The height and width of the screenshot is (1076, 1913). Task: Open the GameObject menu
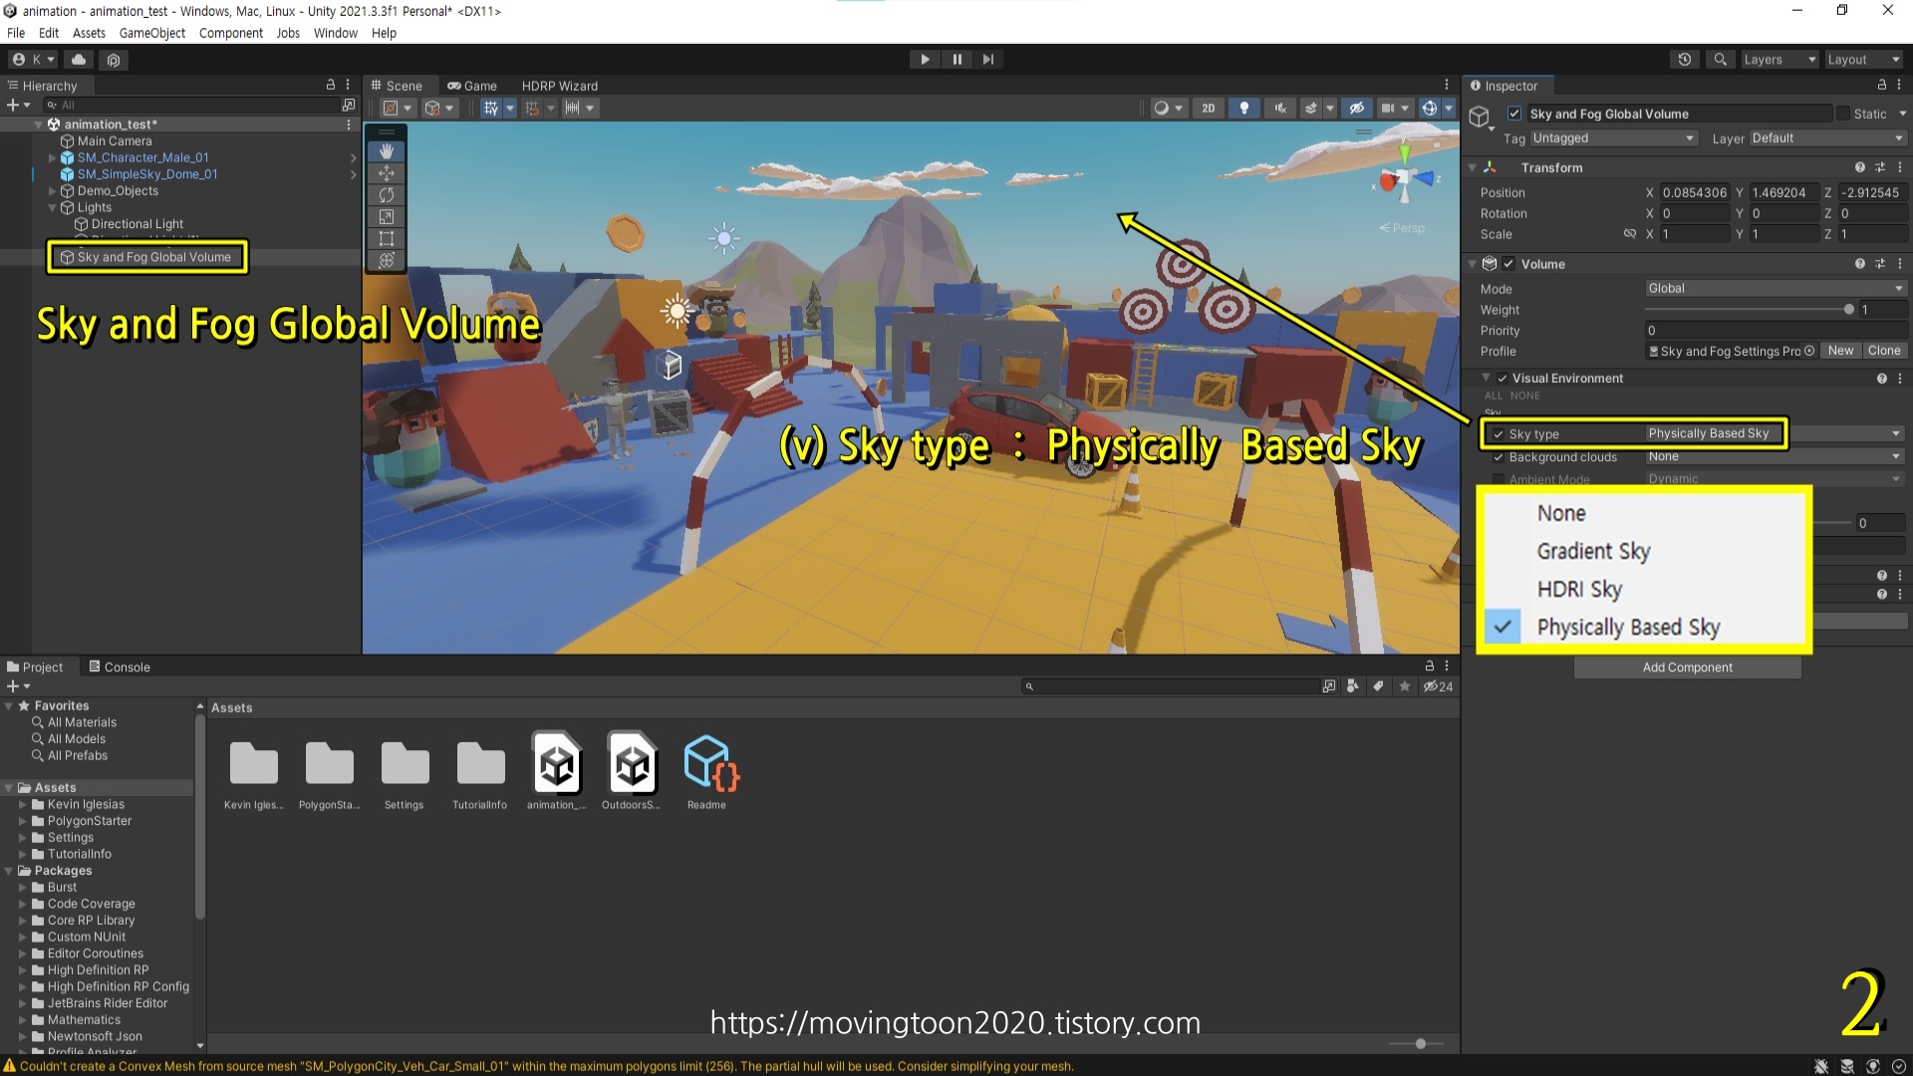(x=152, y=33)
